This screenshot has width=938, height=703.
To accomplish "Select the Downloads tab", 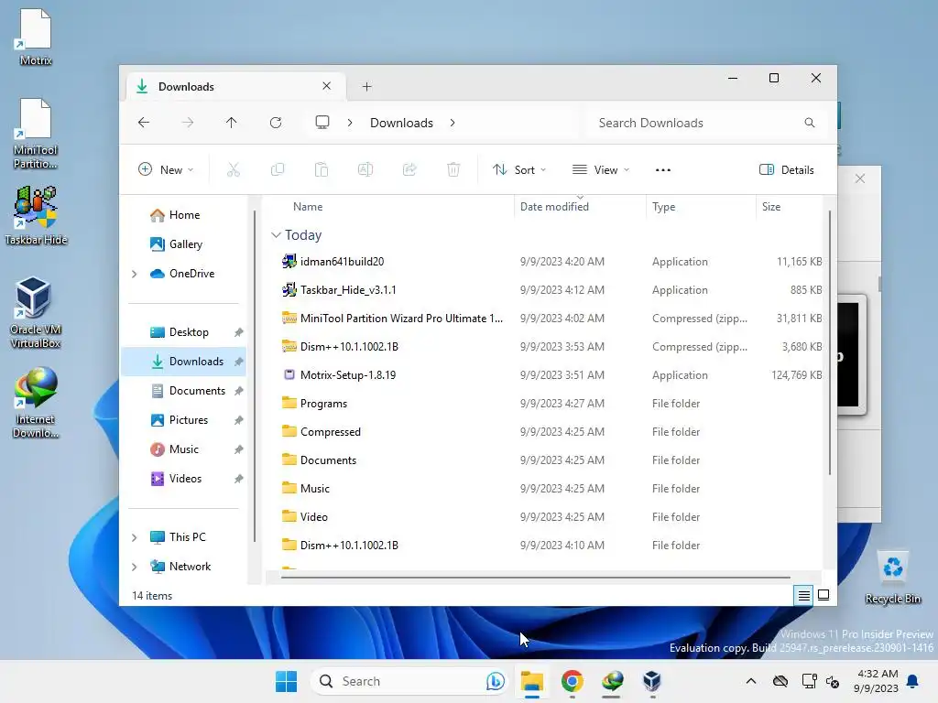I will pyautogui.click(x=234, y=87).
